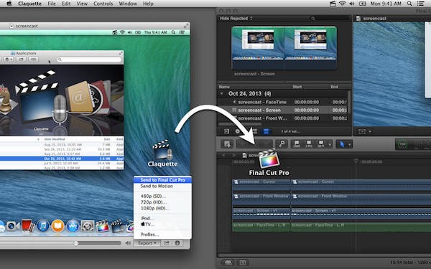The height and width of the screenshot is (269, 431).
Task: Click Import Media button in Final Cut toolbar
Action: (x=227, y=144)
